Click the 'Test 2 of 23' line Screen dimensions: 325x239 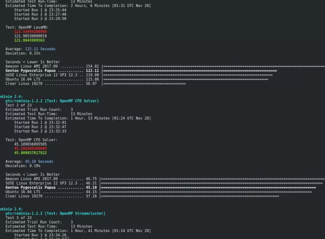click(18, 105)
